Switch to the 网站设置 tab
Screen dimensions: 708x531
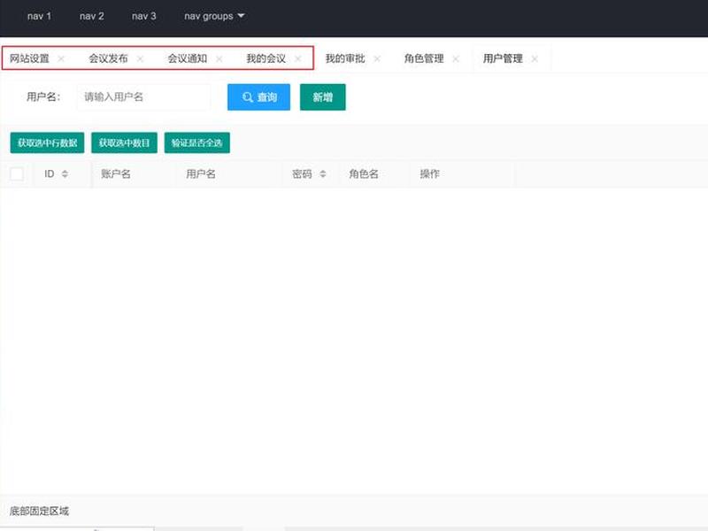pyautogui.click(x=29, y=58)
